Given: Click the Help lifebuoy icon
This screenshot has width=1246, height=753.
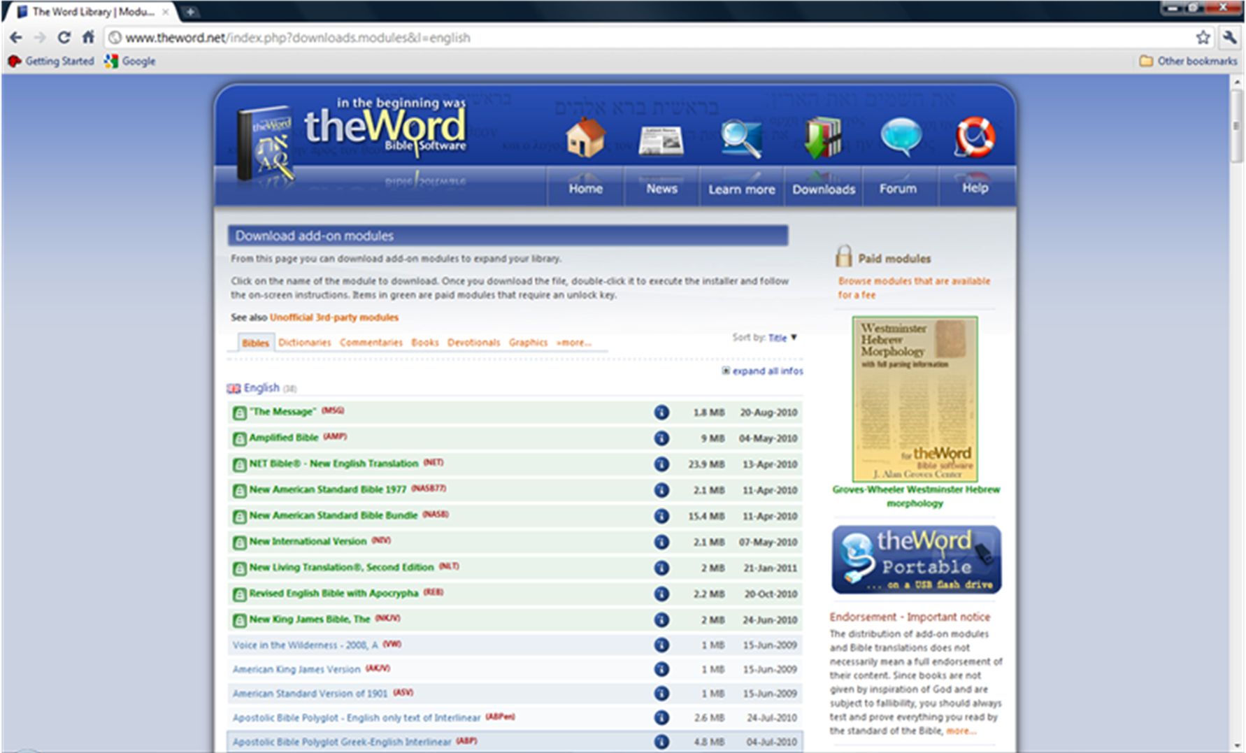Looking at the screenshot, I should 975,136.
